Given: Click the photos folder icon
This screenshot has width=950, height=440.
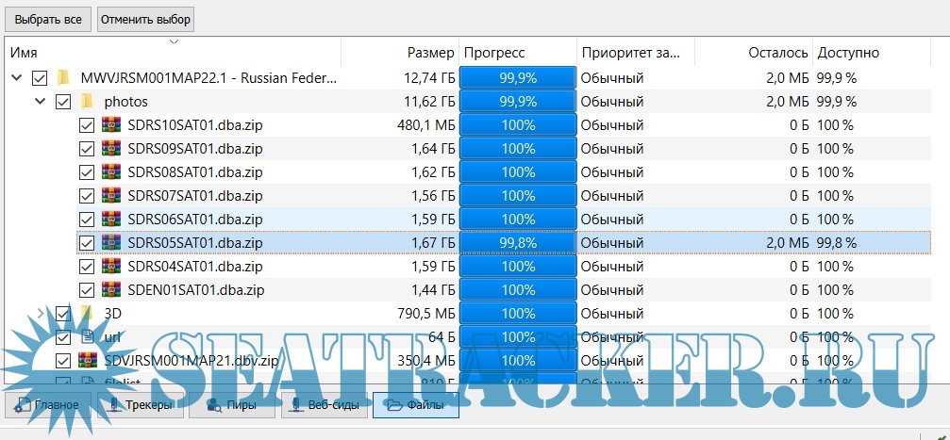Looking at the screenshot, I should pos(88,101).
